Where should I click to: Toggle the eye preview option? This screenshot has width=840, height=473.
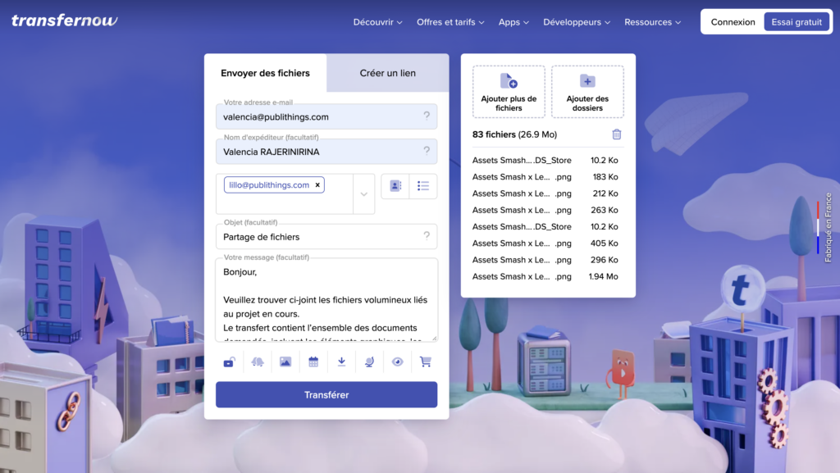(398, 362)
